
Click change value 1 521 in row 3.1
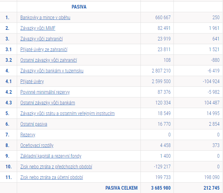[x=214, y=49]
